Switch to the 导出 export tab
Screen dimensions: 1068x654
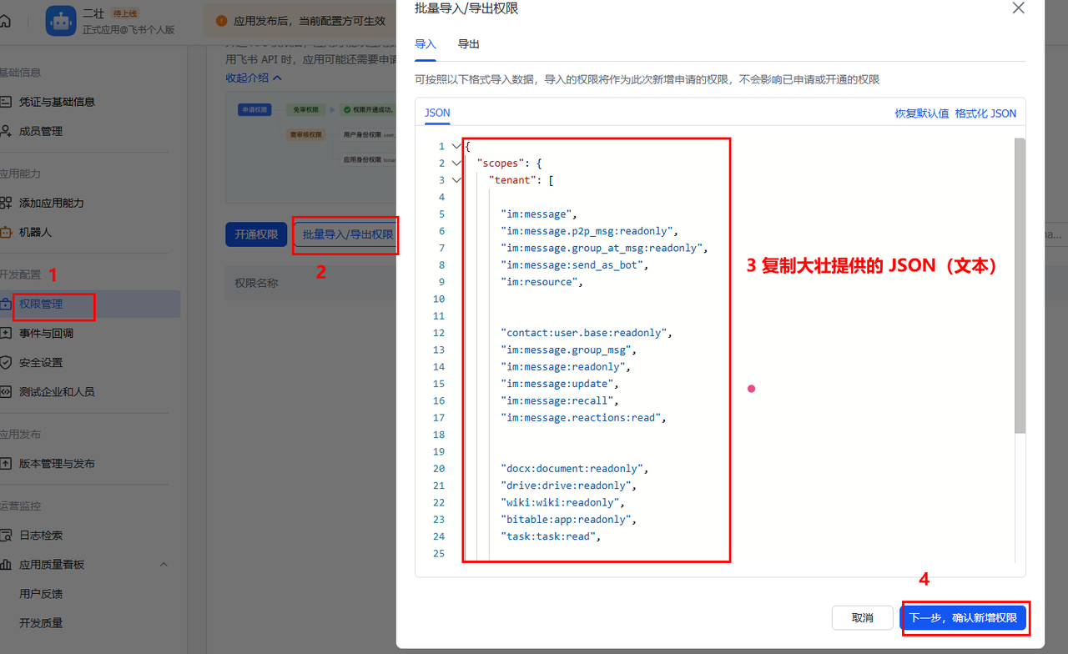coord(468,43)
